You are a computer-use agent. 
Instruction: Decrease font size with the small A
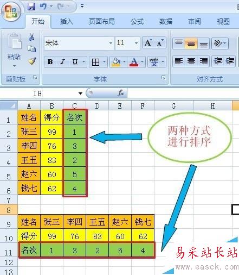tap(160, 43)
